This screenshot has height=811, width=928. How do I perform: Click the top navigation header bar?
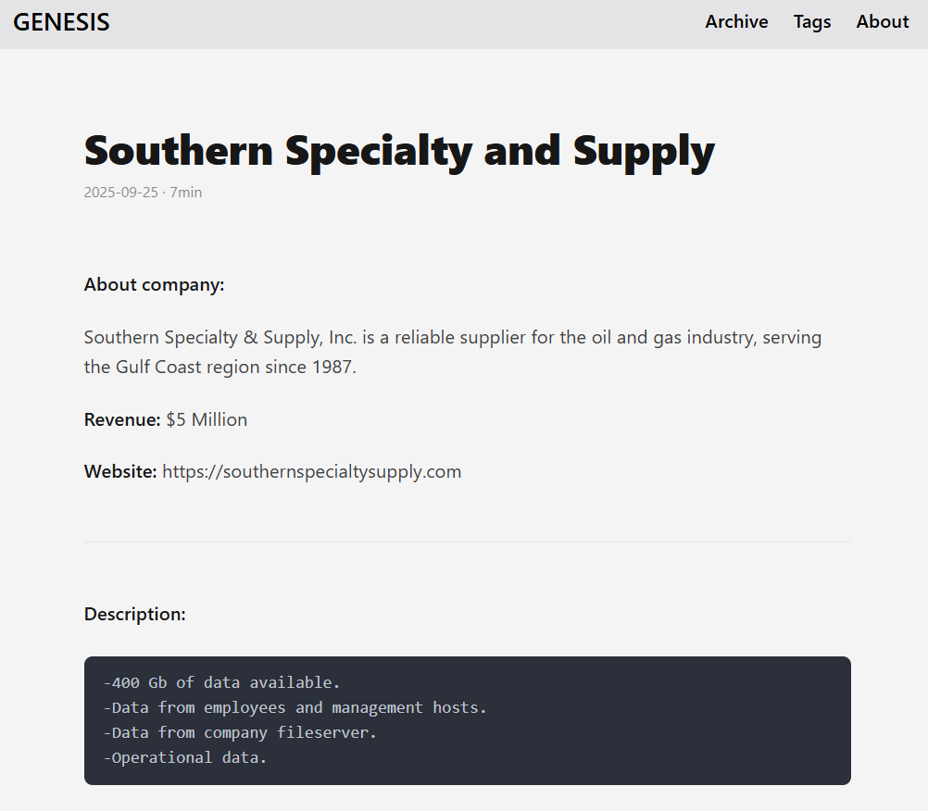pos(464,21)
